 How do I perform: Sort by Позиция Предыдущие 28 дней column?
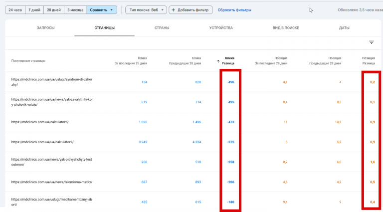[325, 61]
